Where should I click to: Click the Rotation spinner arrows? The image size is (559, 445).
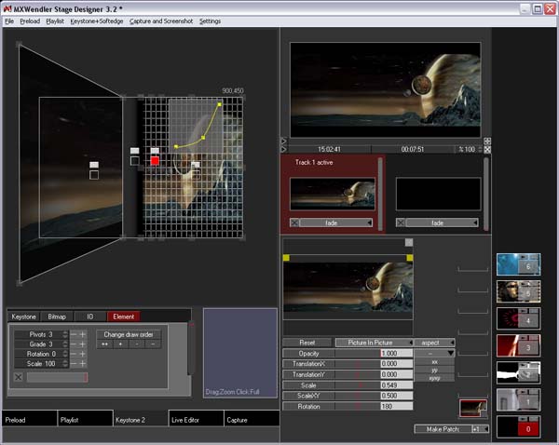[x=65, y=354]
